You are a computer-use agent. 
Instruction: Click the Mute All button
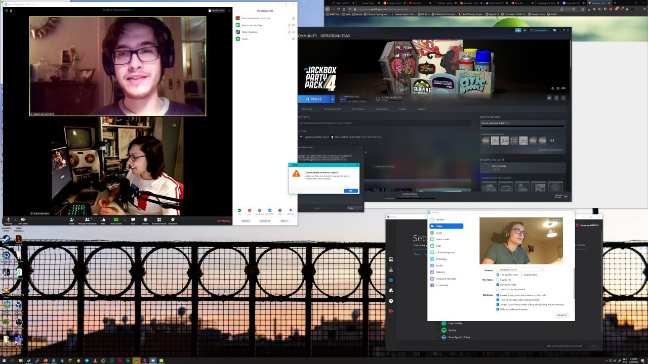(246, 221)
